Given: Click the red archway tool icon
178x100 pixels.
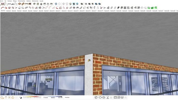Looking at the screenshot, I should [61, 8].
